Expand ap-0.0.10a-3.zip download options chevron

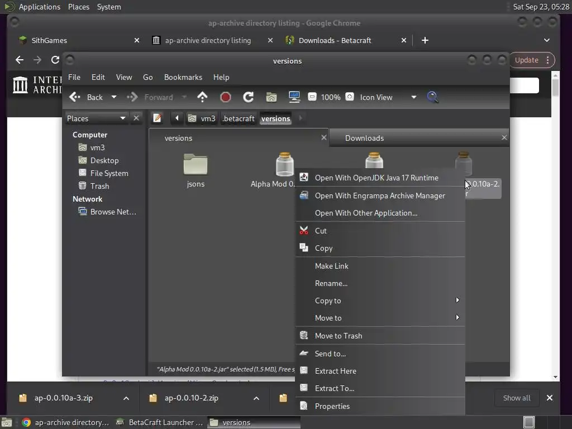[x=126, y=398]
